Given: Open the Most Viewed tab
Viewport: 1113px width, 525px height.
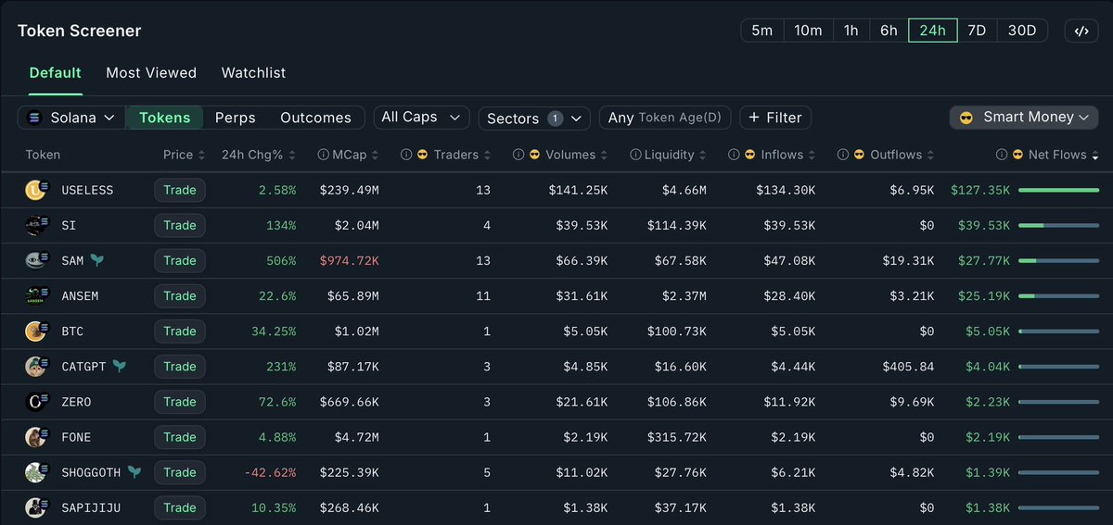Looking at the screenshot, I should [x=151, y=72].
